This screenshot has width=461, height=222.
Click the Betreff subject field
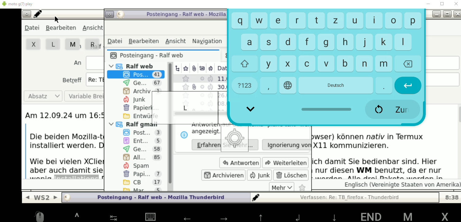(x=95, y=80)
